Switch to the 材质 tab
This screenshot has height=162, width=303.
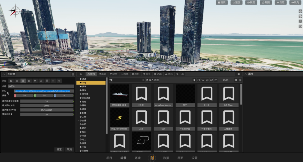click(114, 74)
